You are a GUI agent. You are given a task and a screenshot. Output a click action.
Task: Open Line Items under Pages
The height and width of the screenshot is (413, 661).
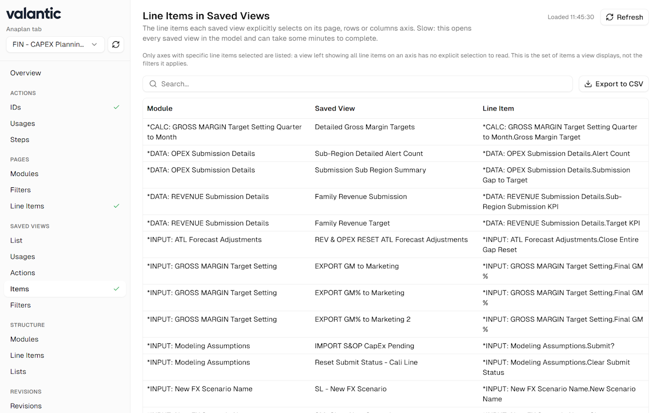point(65,206)
